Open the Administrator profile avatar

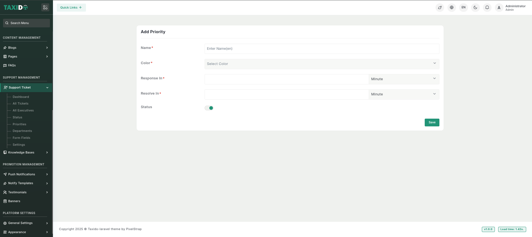pyautogui.click(x=499, y=8)
